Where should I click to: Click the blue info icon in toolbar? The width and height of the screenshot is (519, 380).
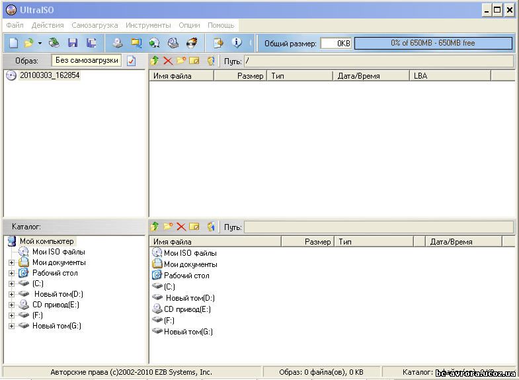(237, 43)
